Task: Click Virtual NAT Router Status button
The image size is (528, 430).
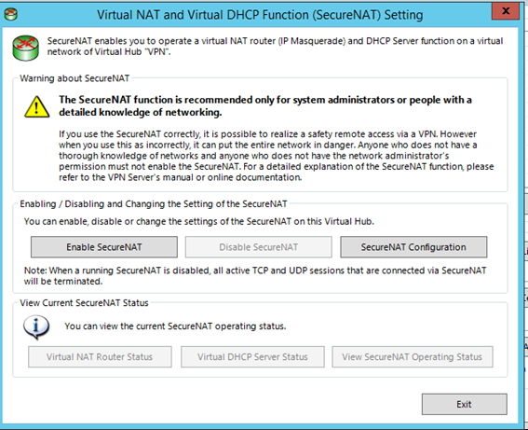Action: (x=100, y=357)
